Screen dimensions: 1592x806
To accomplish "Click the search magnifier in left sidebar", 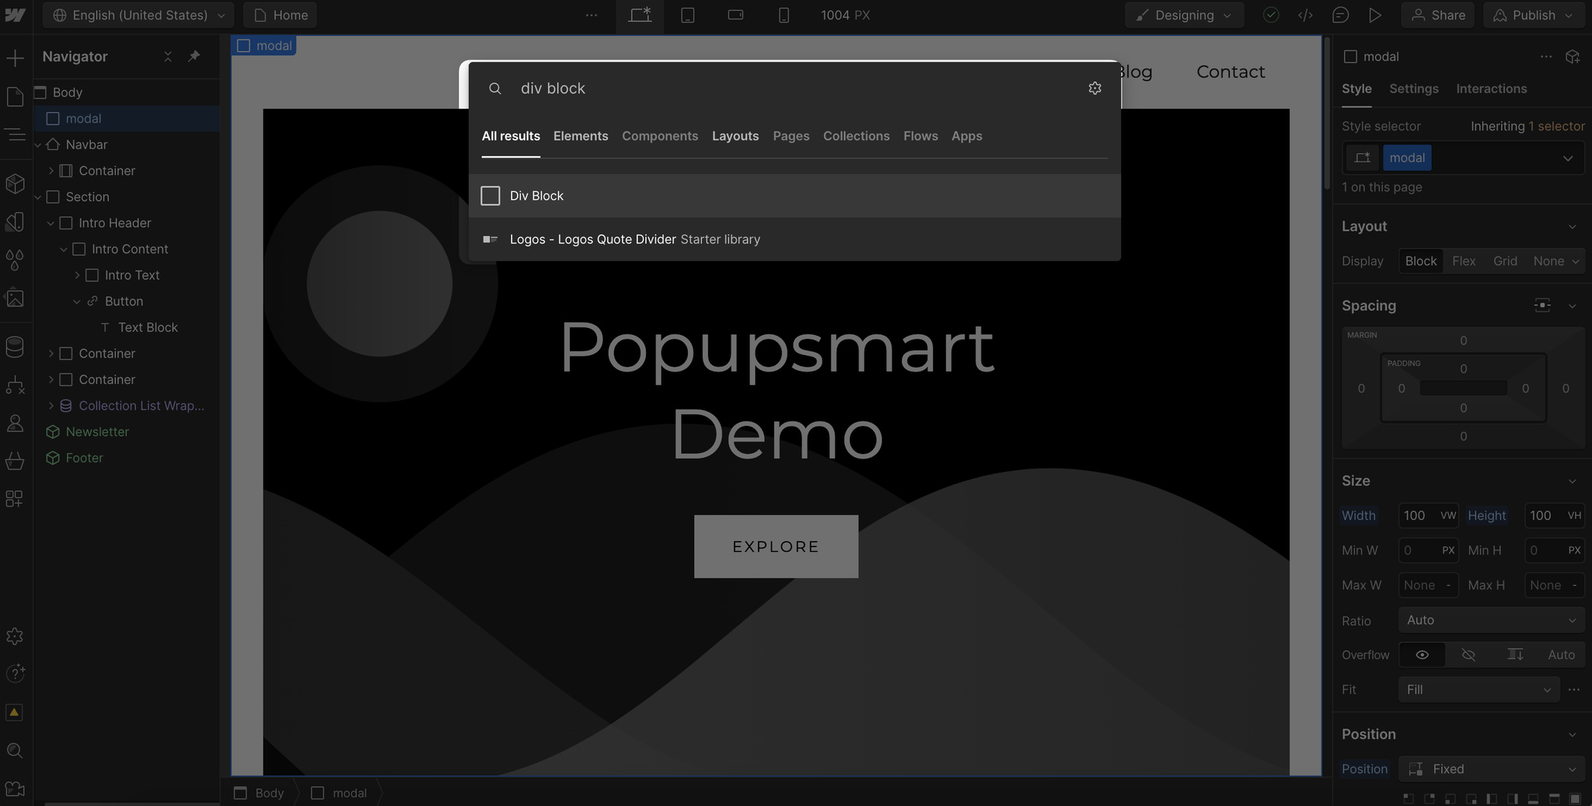I will pos(15,750).
